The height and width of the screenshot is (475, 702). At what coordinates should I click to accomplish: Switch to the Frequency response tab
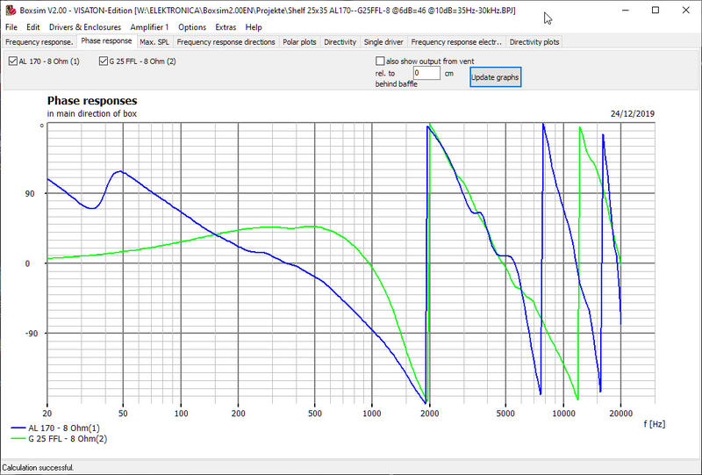39,41
